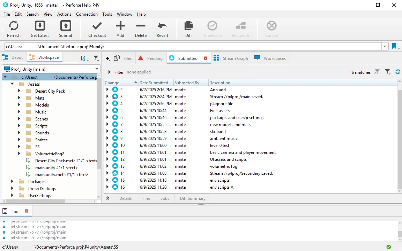Image resolution: width=402 pixels, height=251 pixels.
Task: Switch to the Workspaces tab
Action: tap(270, 58)
